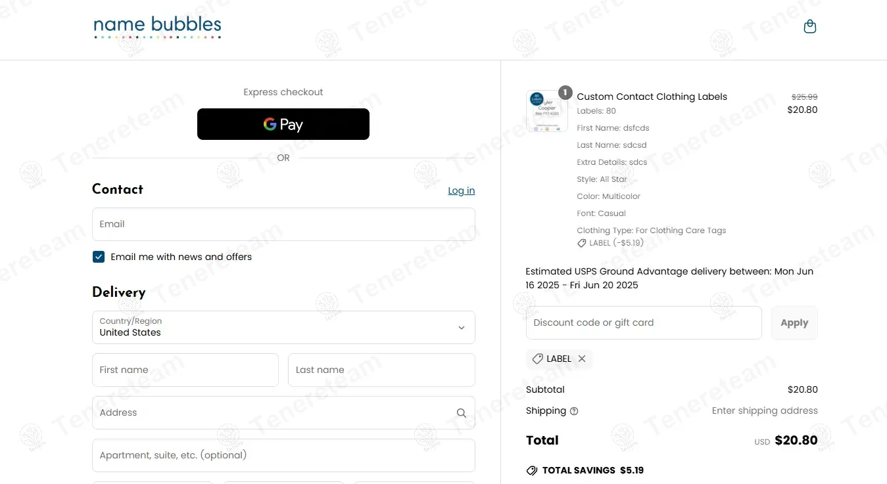Click the shipping help question mark icon
This screenshot has width=887, height=484.
574,411
